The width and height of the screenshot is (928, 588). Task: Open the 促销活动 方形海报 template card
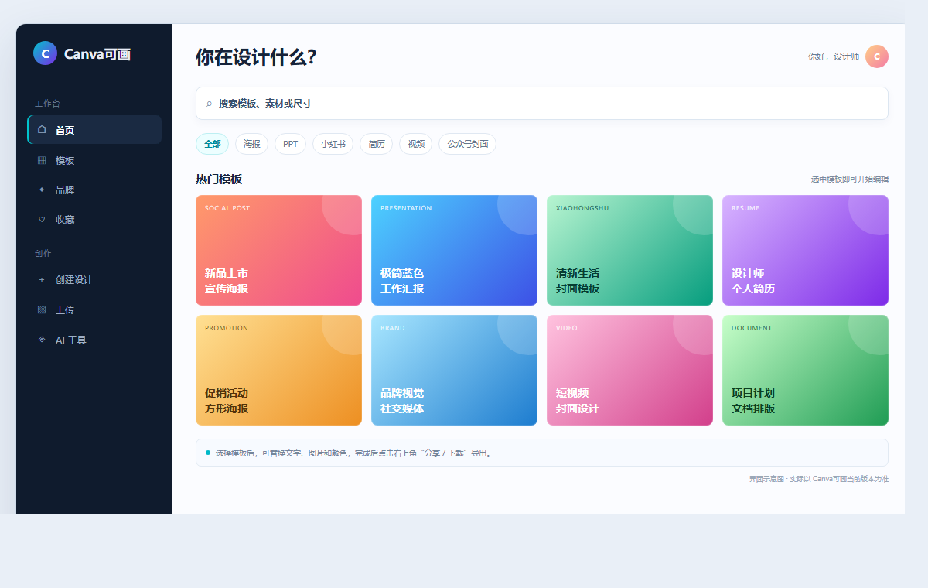click(x=278, y=370)
